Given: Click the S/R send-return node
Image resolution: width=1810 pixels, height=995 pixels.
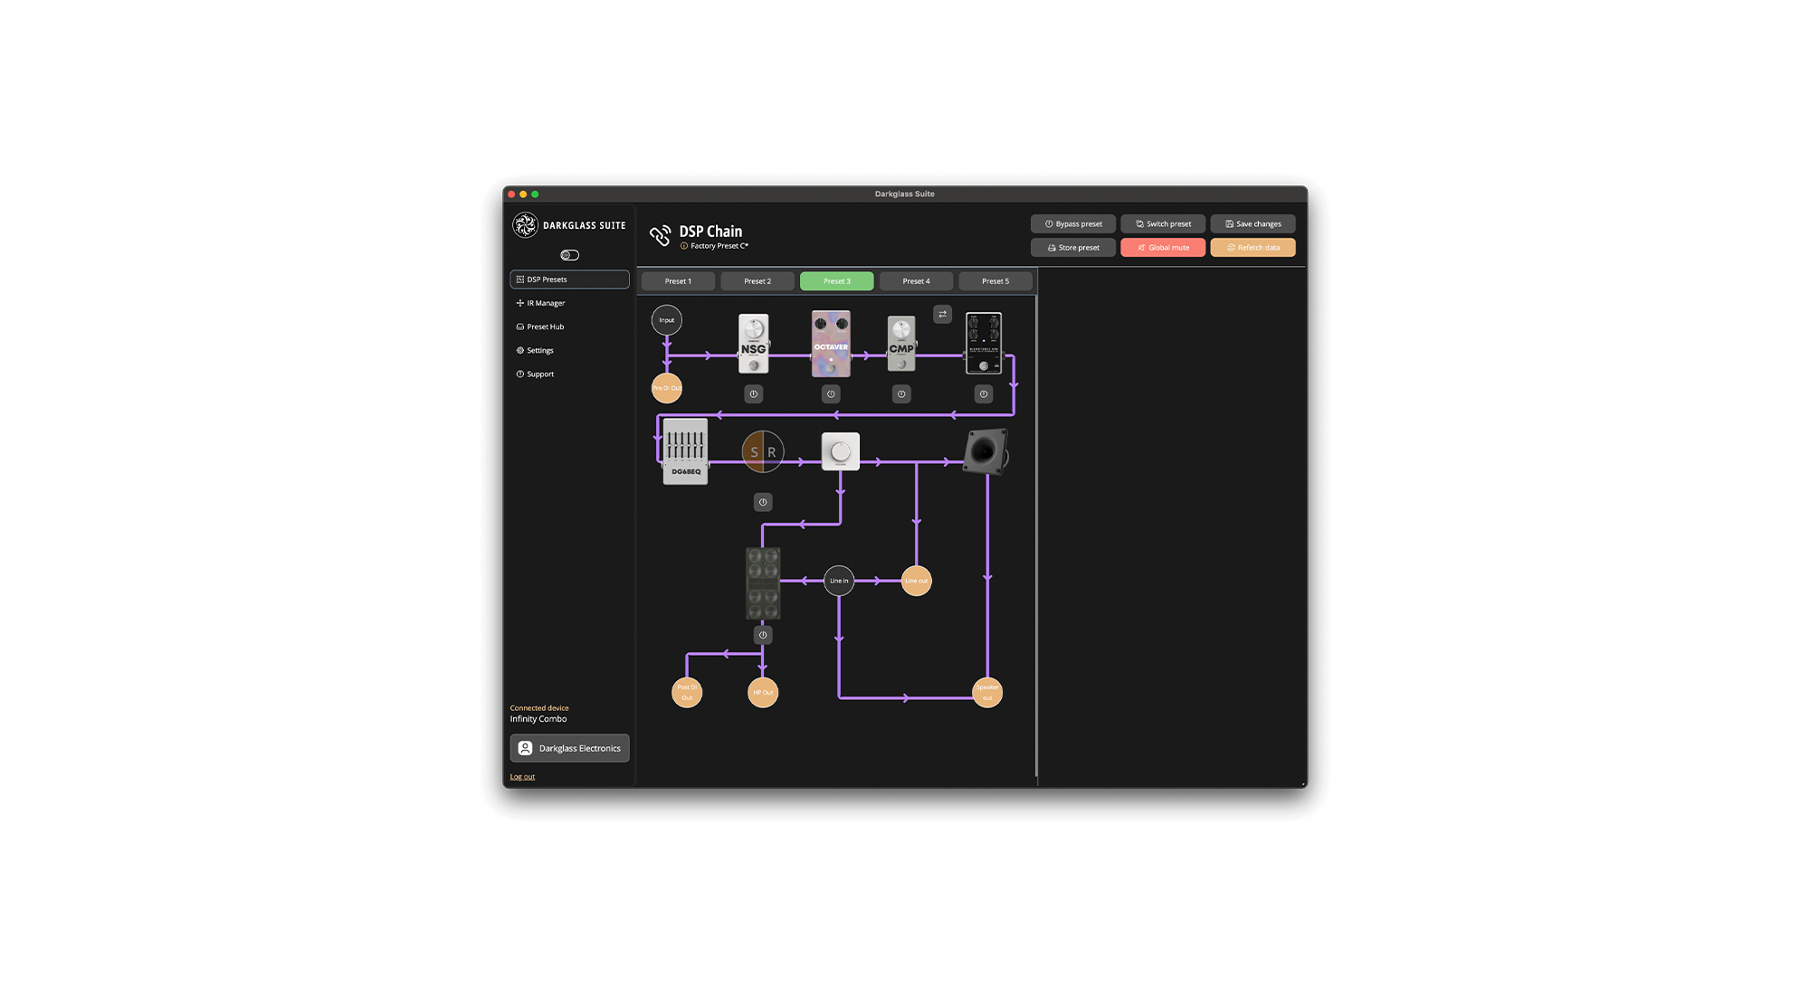Looking at the screenshot, I should 763,451.
